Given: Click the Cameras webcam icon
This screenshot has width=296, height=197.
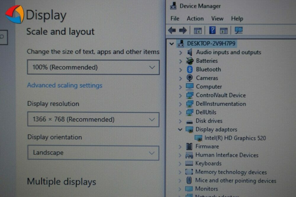Looking at the screenshot, I should tap(189, 78).
